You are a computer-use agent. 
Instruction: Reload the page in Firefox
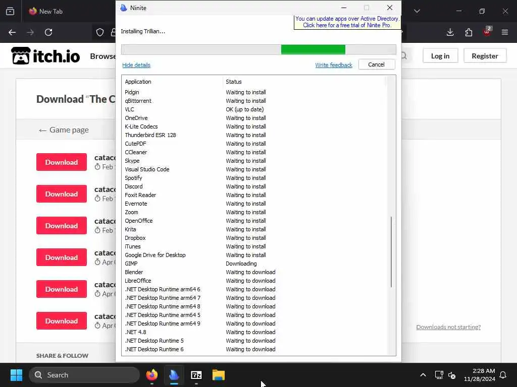point(48,32)
